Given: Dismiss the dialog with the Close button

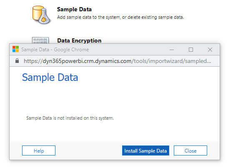Looking at the screenshot, I should (x=190, y=150).
